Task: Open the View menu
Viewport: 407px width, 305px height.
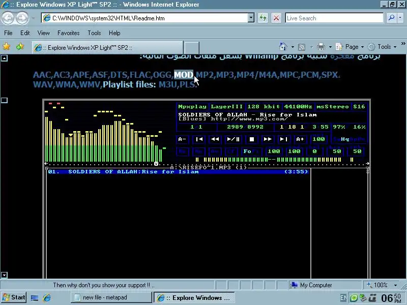Action: 43,33
